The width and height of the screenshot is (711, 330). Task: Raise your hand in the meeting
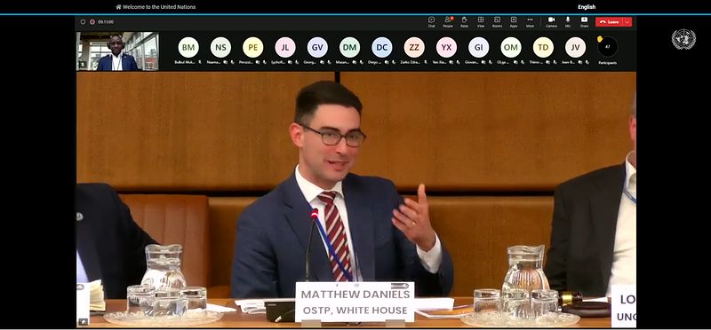coord(464,21)
